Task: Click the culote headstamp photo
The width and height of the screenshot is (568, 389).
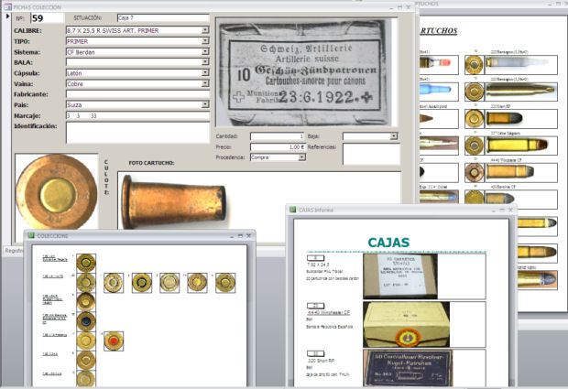Action: [x=57, y=192]
